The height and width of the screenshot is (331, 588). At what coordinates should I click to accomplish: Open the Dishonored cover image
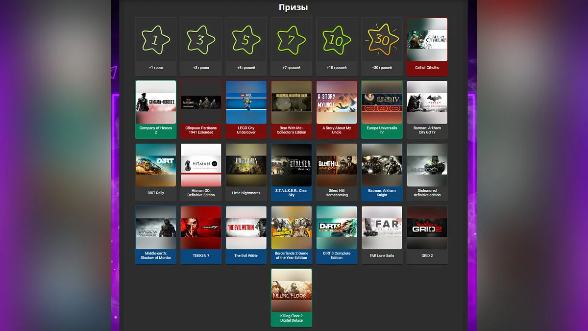click(x=427, y=165)
